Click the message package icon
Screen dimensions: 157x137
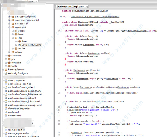(x=9, y=63)
